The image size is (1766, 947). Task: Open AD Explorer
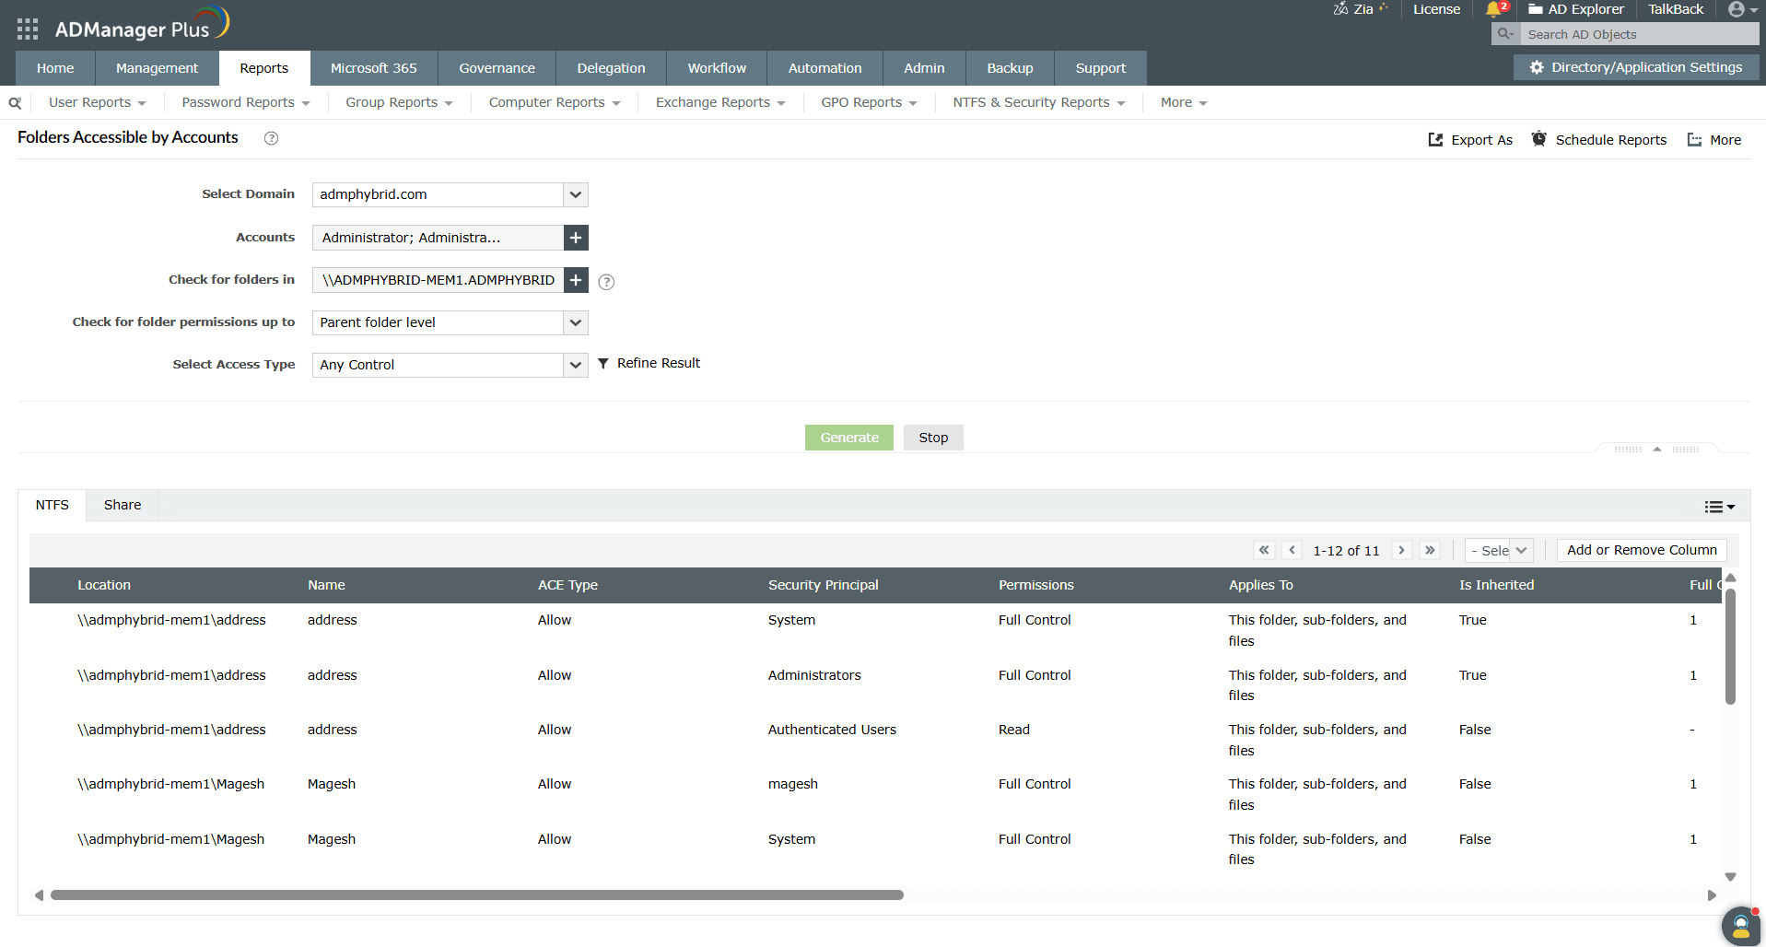coord(1576,9)
